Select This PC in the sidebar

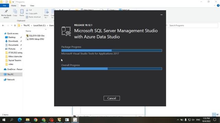click(x=11, y=74)
